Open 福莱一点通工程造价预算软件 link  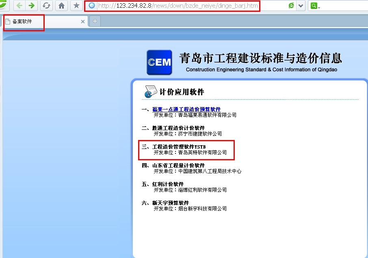(x=186, y=109)
